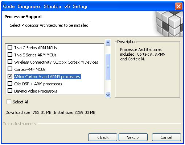
Task: Uncheck AMxx Cortex-A and ARM9 processors
Action: point(10,76)
